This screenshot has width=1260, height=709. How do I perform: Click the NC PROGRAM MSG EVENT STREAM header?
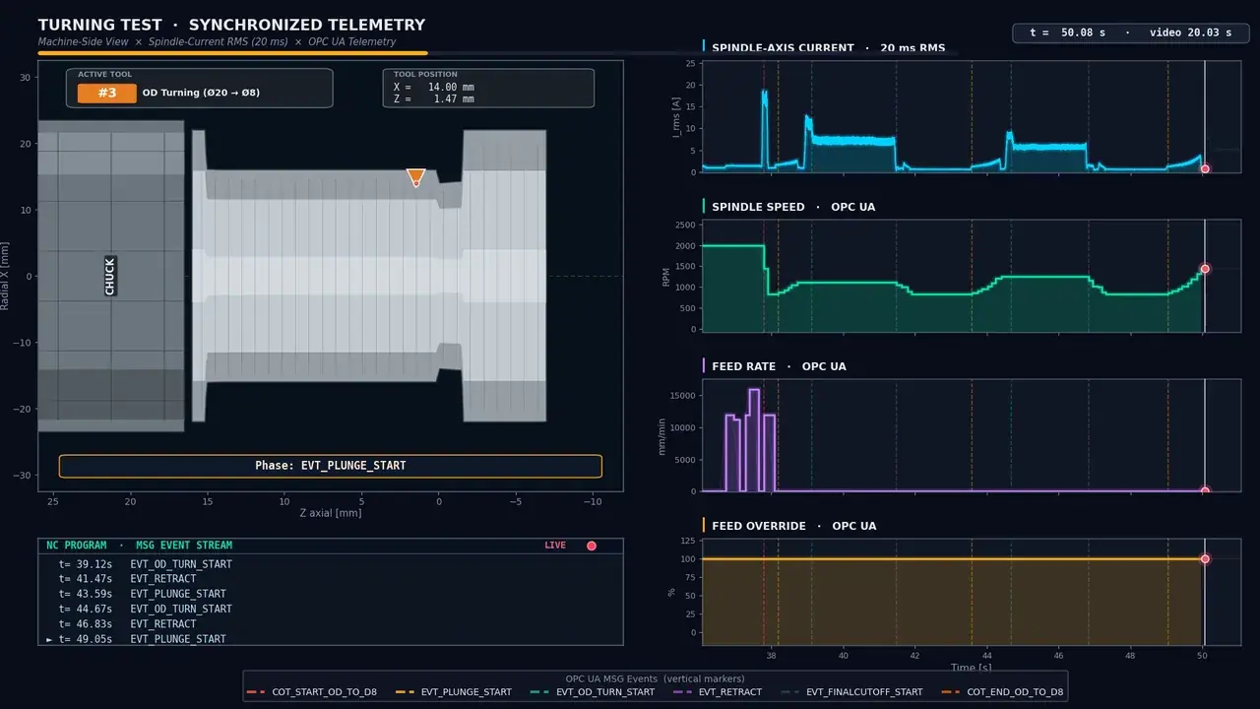pos(140,546)
